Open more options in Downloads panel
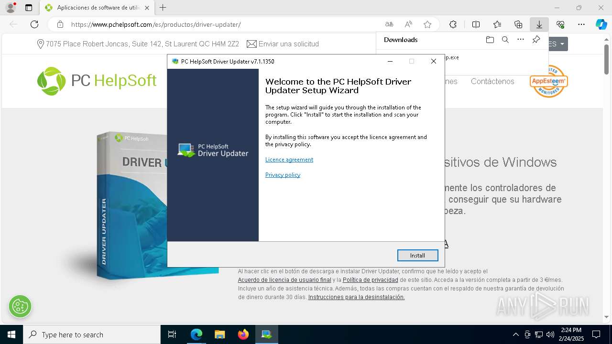Viewport: 612px width, 344px height. coord(521,40)
